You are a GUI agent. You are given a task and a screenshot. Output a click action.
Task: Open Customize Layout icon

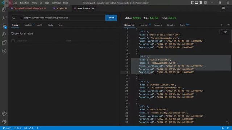(206, 3)
